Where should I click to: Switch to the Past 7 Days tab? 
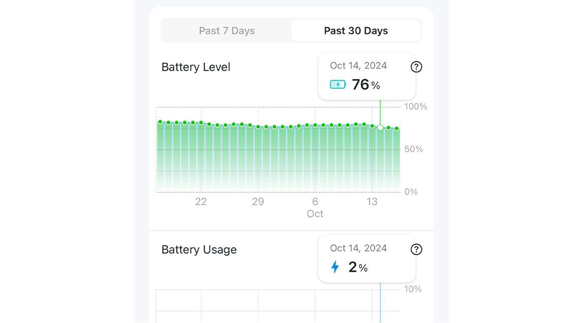pyautogui.click(x=226, y=31)
